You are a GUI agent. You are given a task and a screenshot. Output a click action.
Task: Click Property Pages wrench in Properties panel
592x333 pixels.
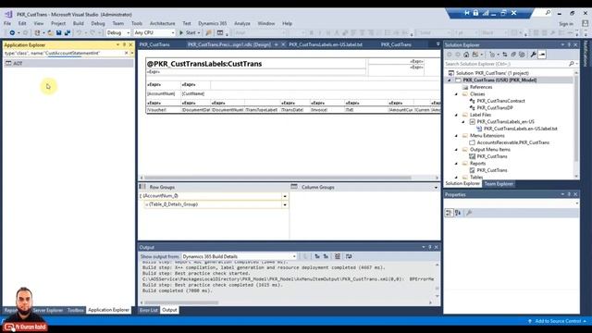coord(469,213)
